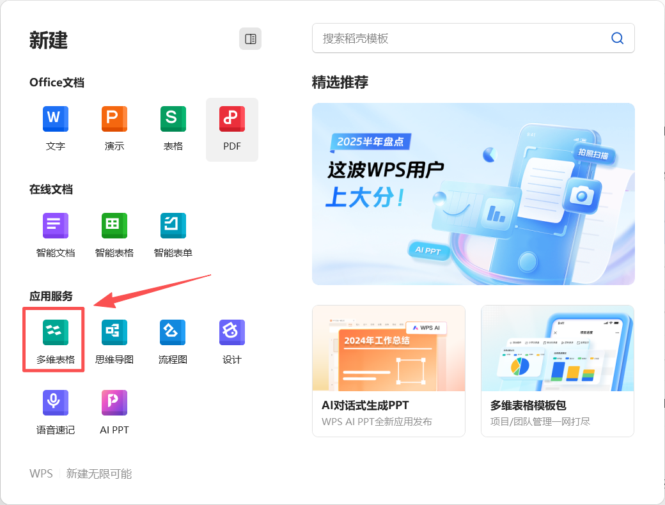Launch the AI PPT generator
The image size is (665, 505).
[x=114, y=403]
